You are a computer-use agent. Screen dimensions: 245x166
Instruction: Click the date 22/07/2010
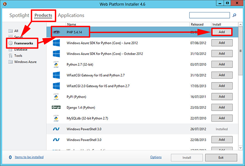point(198,118)
